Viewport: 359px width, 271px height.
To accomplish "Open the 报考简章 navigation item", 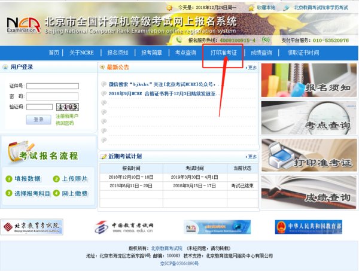I will 151,53.
